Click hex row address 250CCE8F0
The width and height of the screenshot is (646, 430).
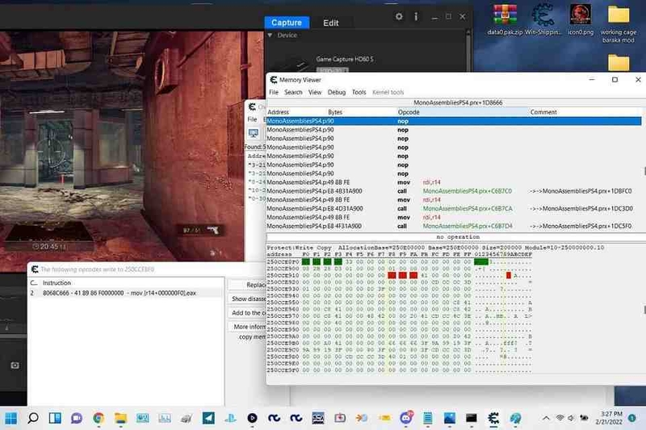(283, 261)
